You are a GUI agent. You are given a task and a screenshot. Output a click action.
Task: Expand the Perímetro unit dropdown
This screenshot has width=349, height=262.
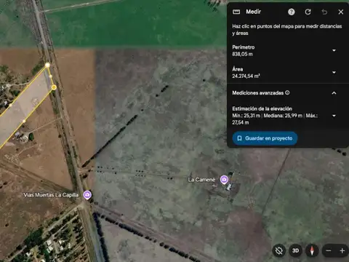[334, 50]
